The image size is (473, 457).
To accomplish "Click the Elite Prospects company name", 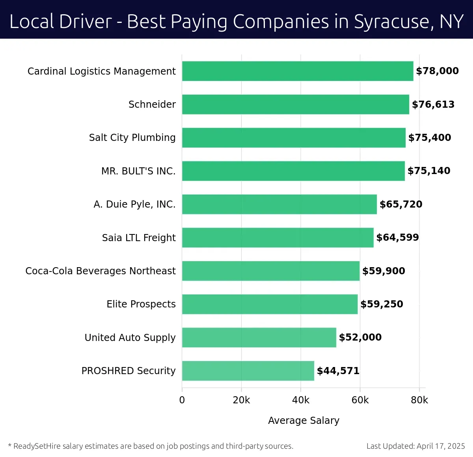I will pyautogui.click(x=141, y=304).
